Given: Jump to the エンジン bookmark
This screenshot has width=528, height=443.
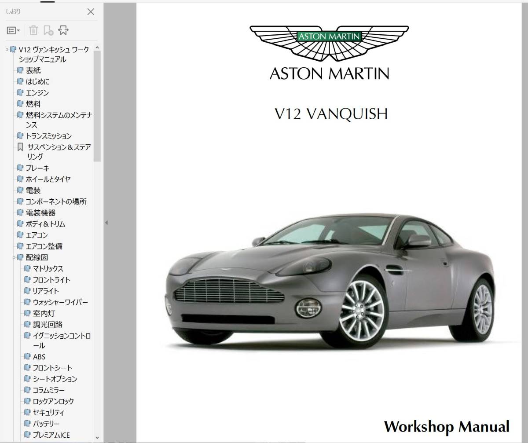Looking at the screenshot, I should (x=37, y=93).
